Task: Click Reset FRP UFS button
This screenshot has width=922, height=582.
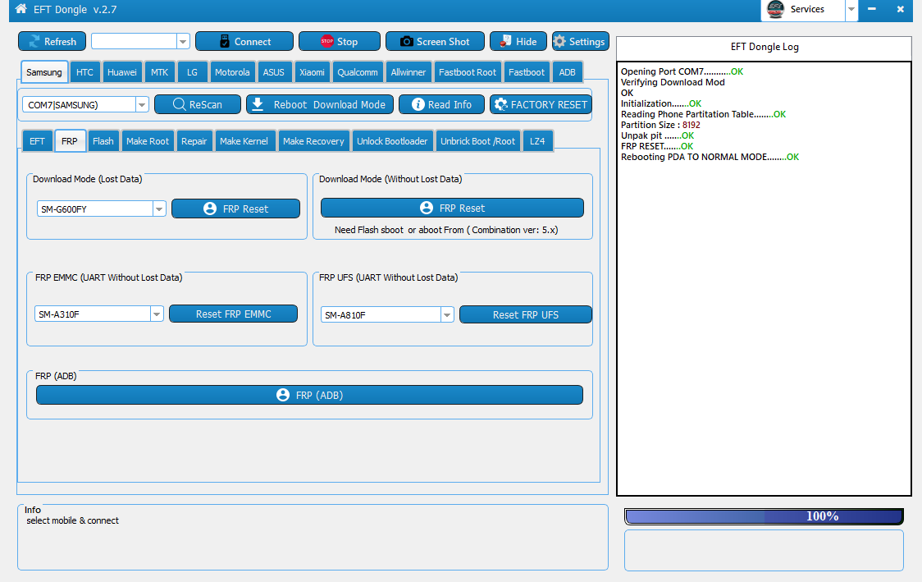Action: pos(526,314)
